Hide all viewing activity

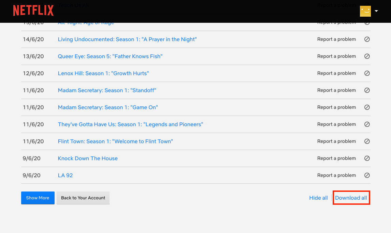[318, 198]
